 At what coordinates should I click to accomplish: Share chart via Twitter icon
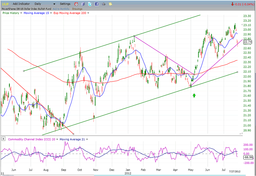(90, 4)
